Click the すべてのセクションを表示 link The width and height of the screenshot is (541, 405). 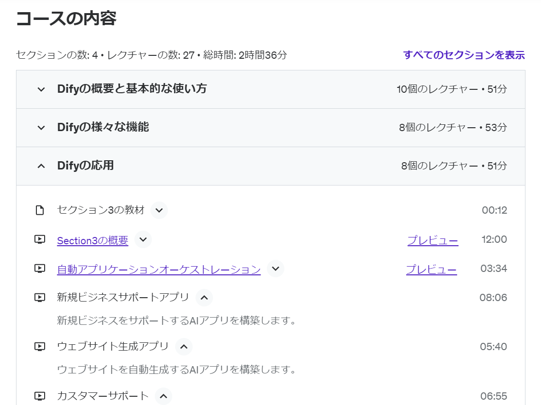[x=464, y=55]
